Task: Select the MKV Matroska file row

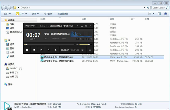Action: [x=102, y=61]
